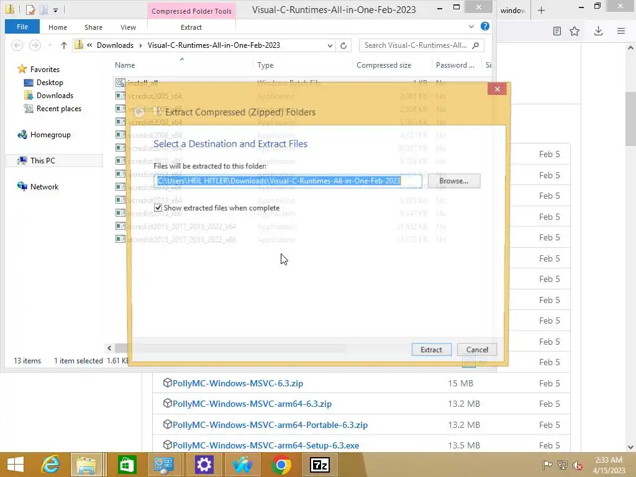Expand the ribbon with the chevron near help

(x=471, y=26)
